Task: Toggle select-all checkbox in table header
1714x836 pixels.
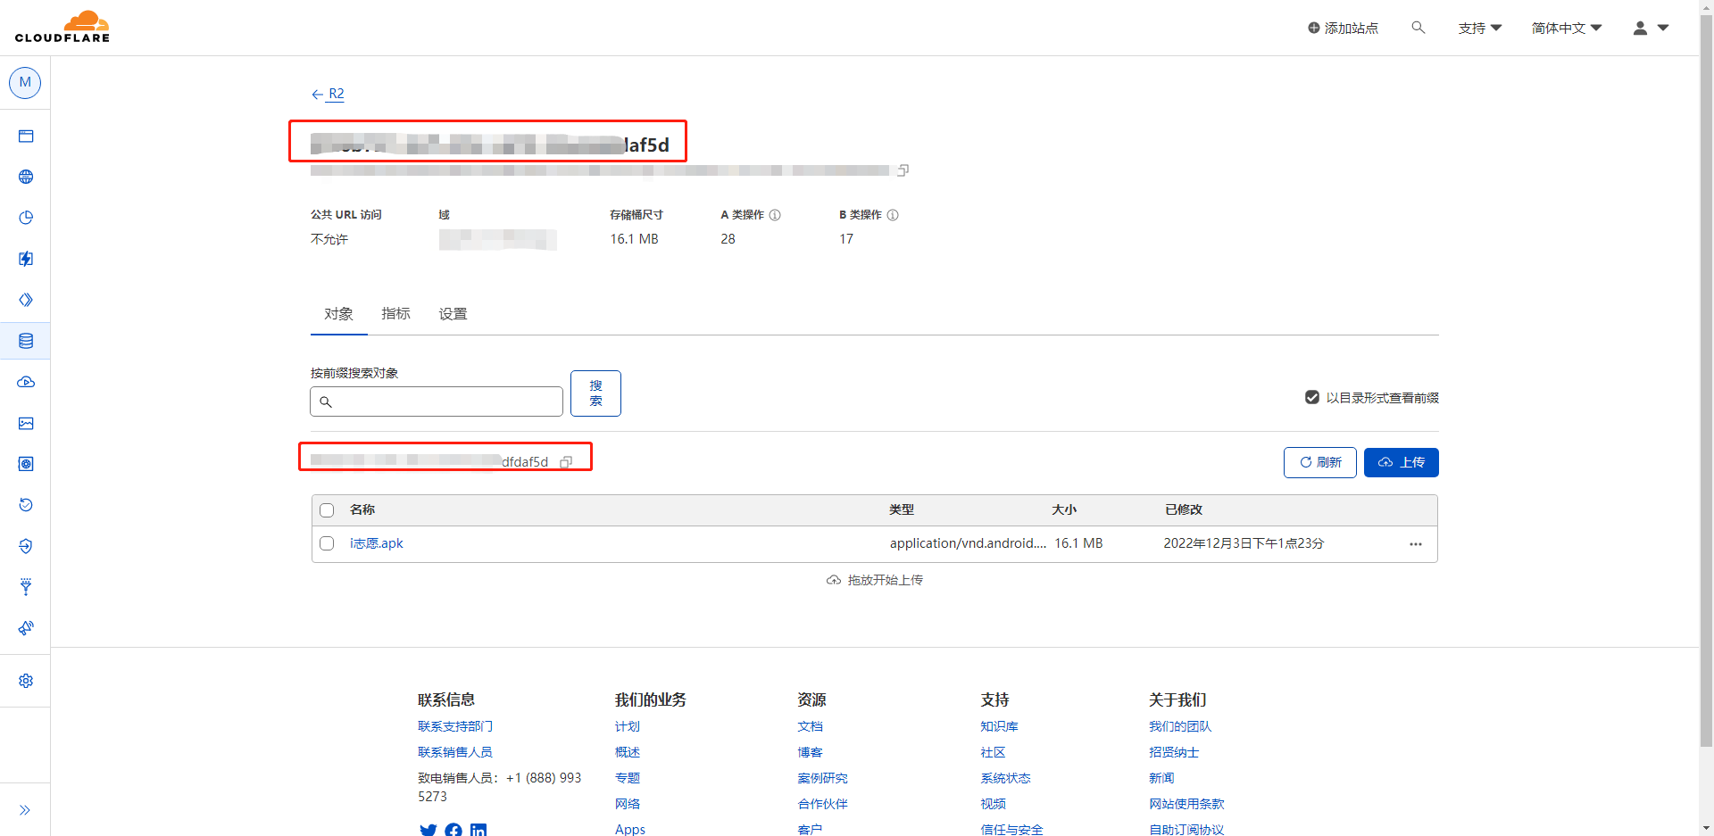Action: pyautogui.click(x=327, y=510)
